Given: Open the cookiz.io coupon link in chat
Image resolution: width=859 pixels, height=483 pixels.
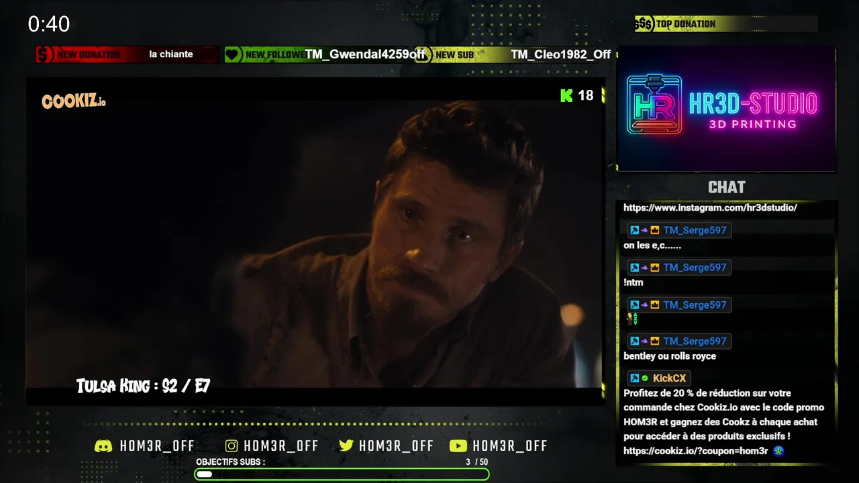Looking at the screenshot, I should [x=695, y=451].
